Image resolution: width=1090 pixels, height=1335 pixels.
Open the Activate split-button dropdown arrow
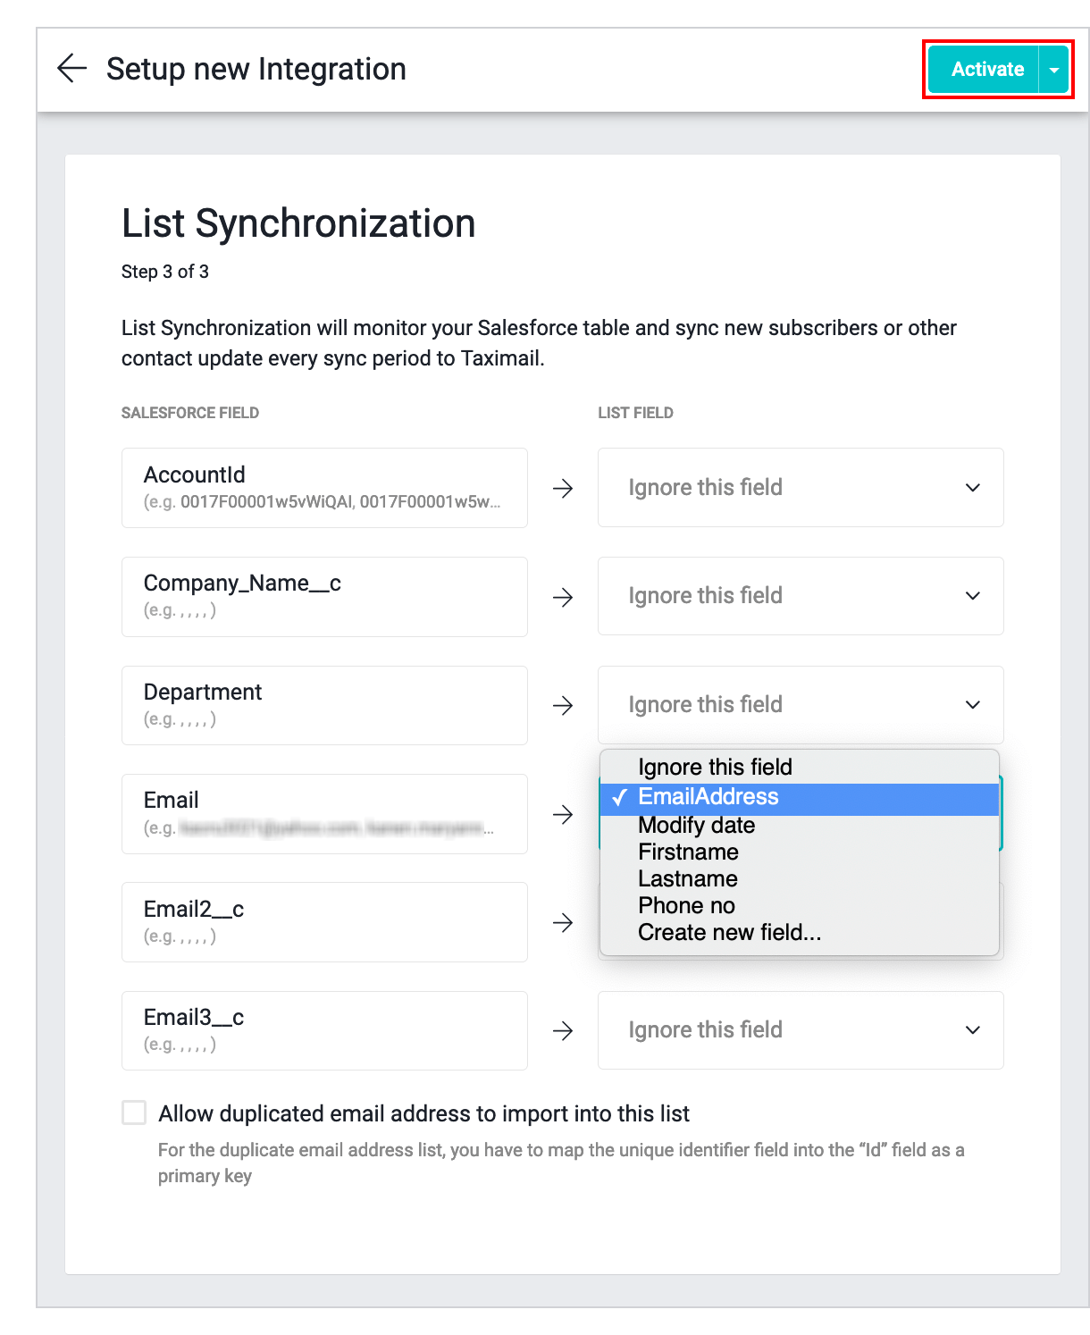[1054, 70]
